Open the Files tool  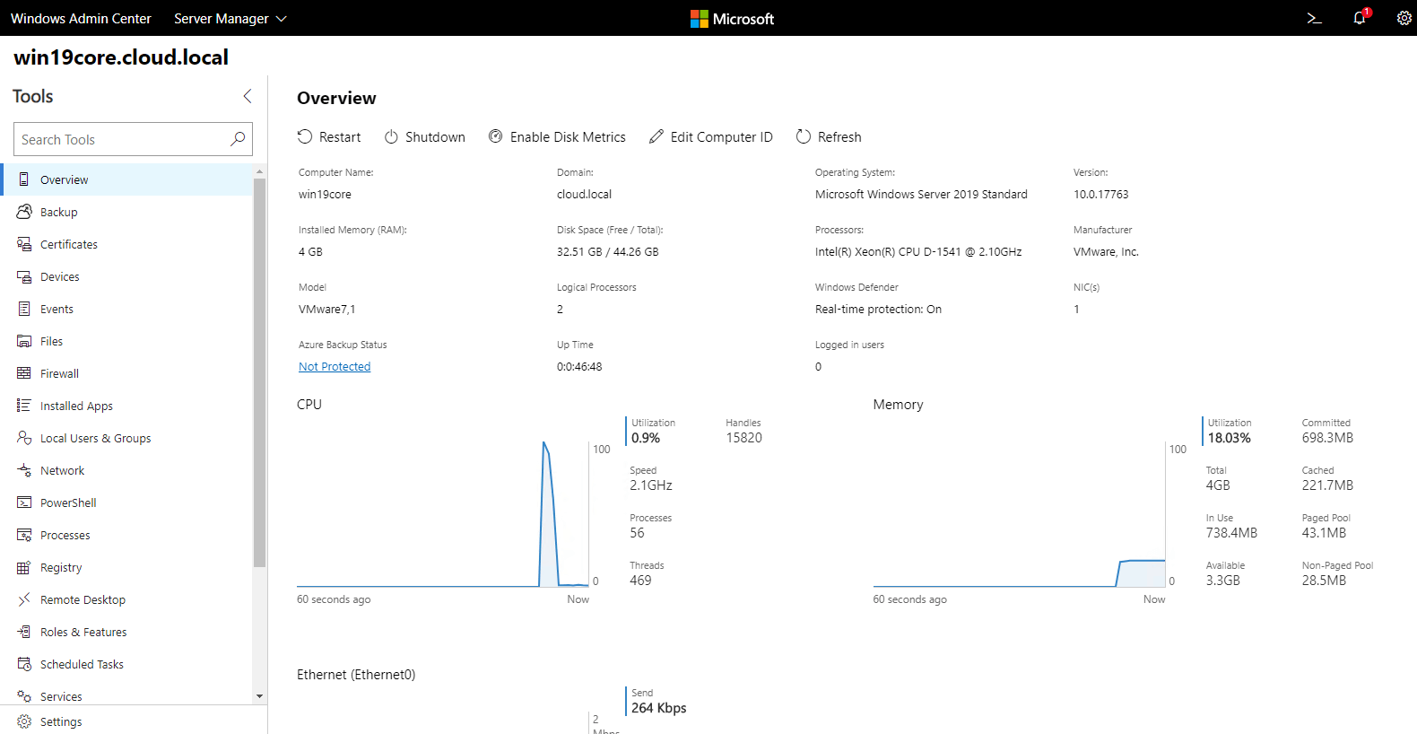coord(127,341)
